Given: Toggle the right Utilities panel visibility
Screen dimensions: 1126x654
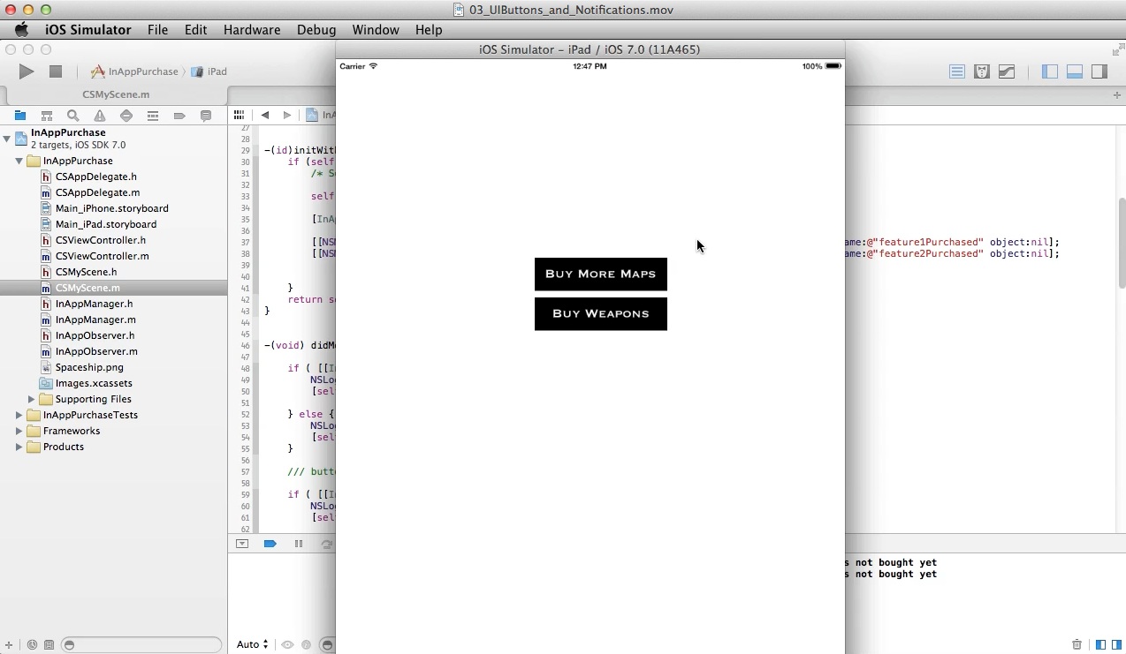Looking at the screenshot, I should [x=1099, y=71].
